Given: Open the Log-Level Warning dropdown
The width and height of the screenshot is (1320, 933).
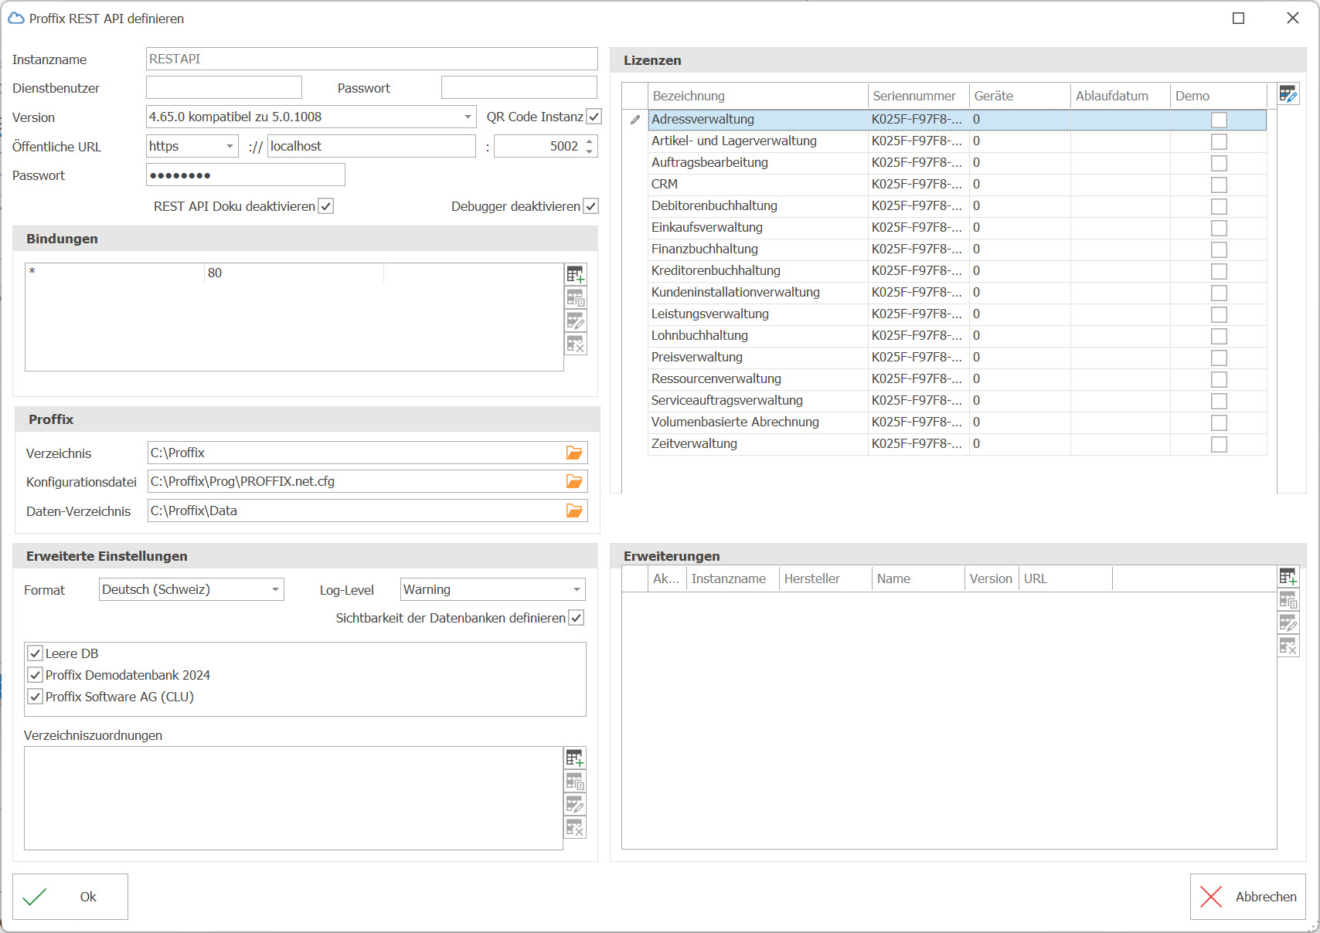Looking at the screenshot, I should [577, 589].
